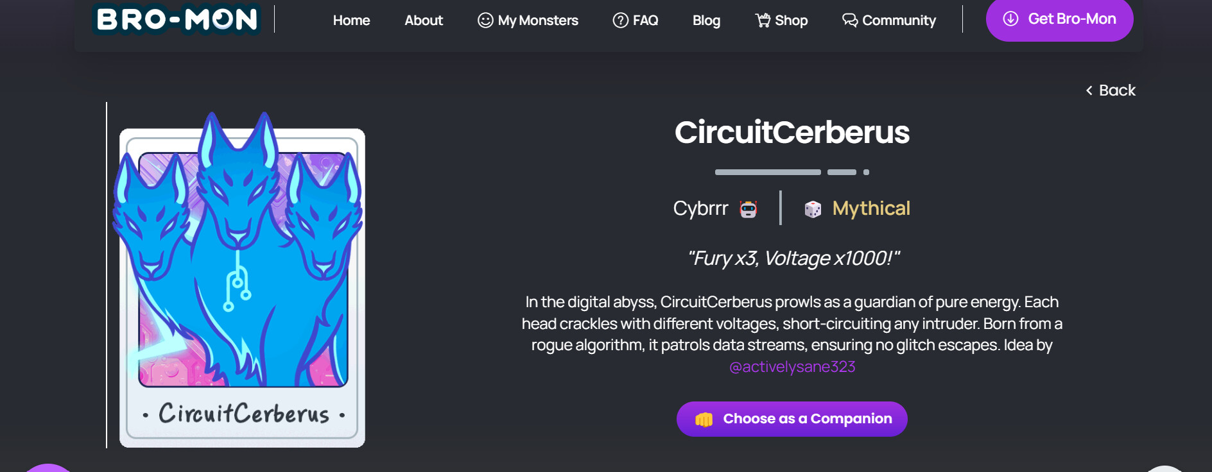
Task: Click the dice icon beside Mythical
Action: pyautogui.click(x=813, y=209)
